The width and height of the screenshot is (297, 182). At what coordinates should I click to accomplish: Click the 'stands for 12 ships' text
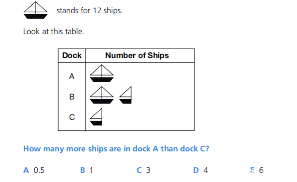(x=90, y=11)
